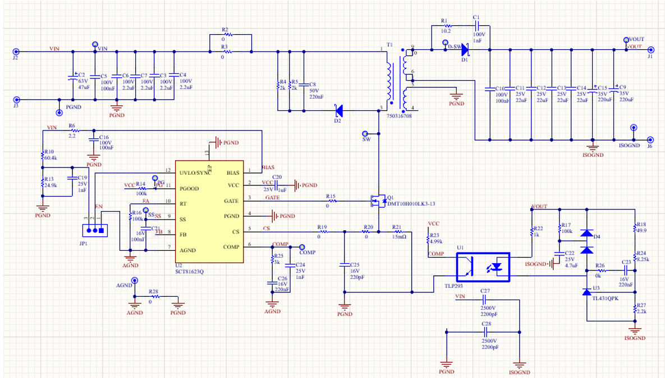
Task: Select resistor R28 between AGND and PGND
Action: coord(154,296)
